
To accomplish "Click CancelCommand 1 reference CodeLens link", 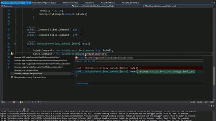I will [31, 32].
